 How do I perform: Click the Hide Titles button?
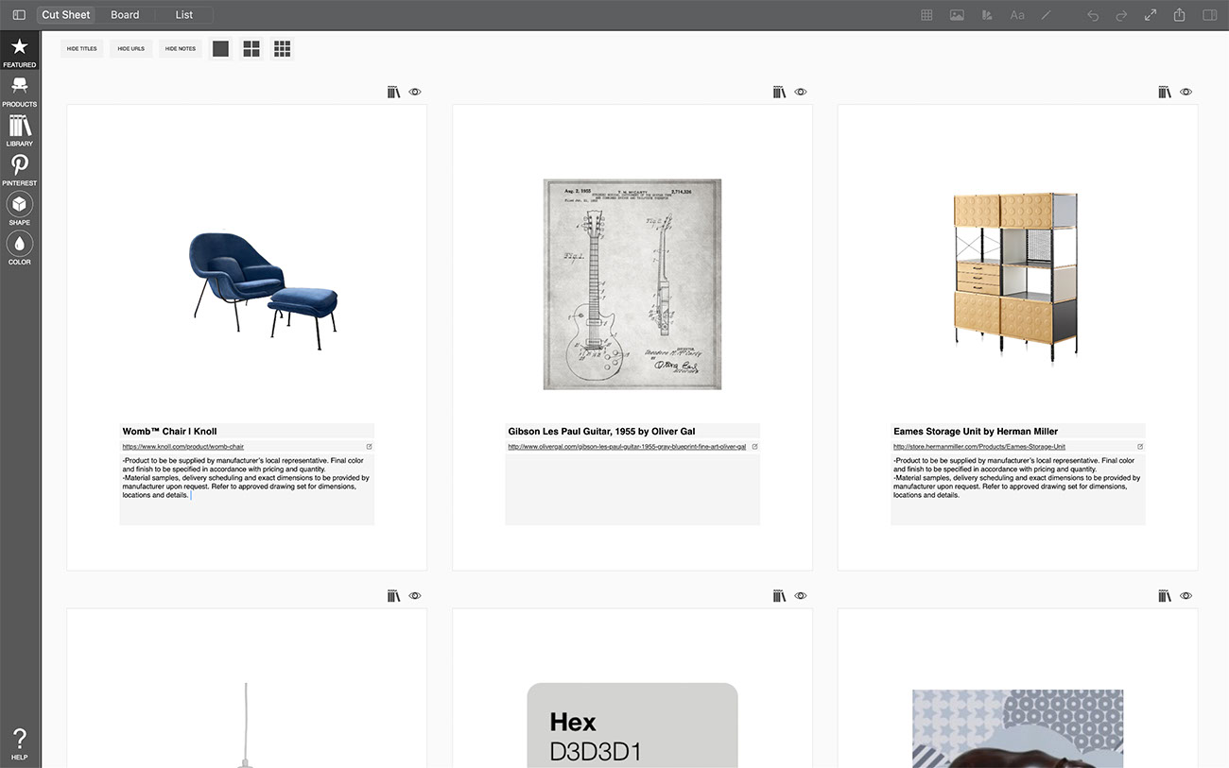click(x=82, y=48)
